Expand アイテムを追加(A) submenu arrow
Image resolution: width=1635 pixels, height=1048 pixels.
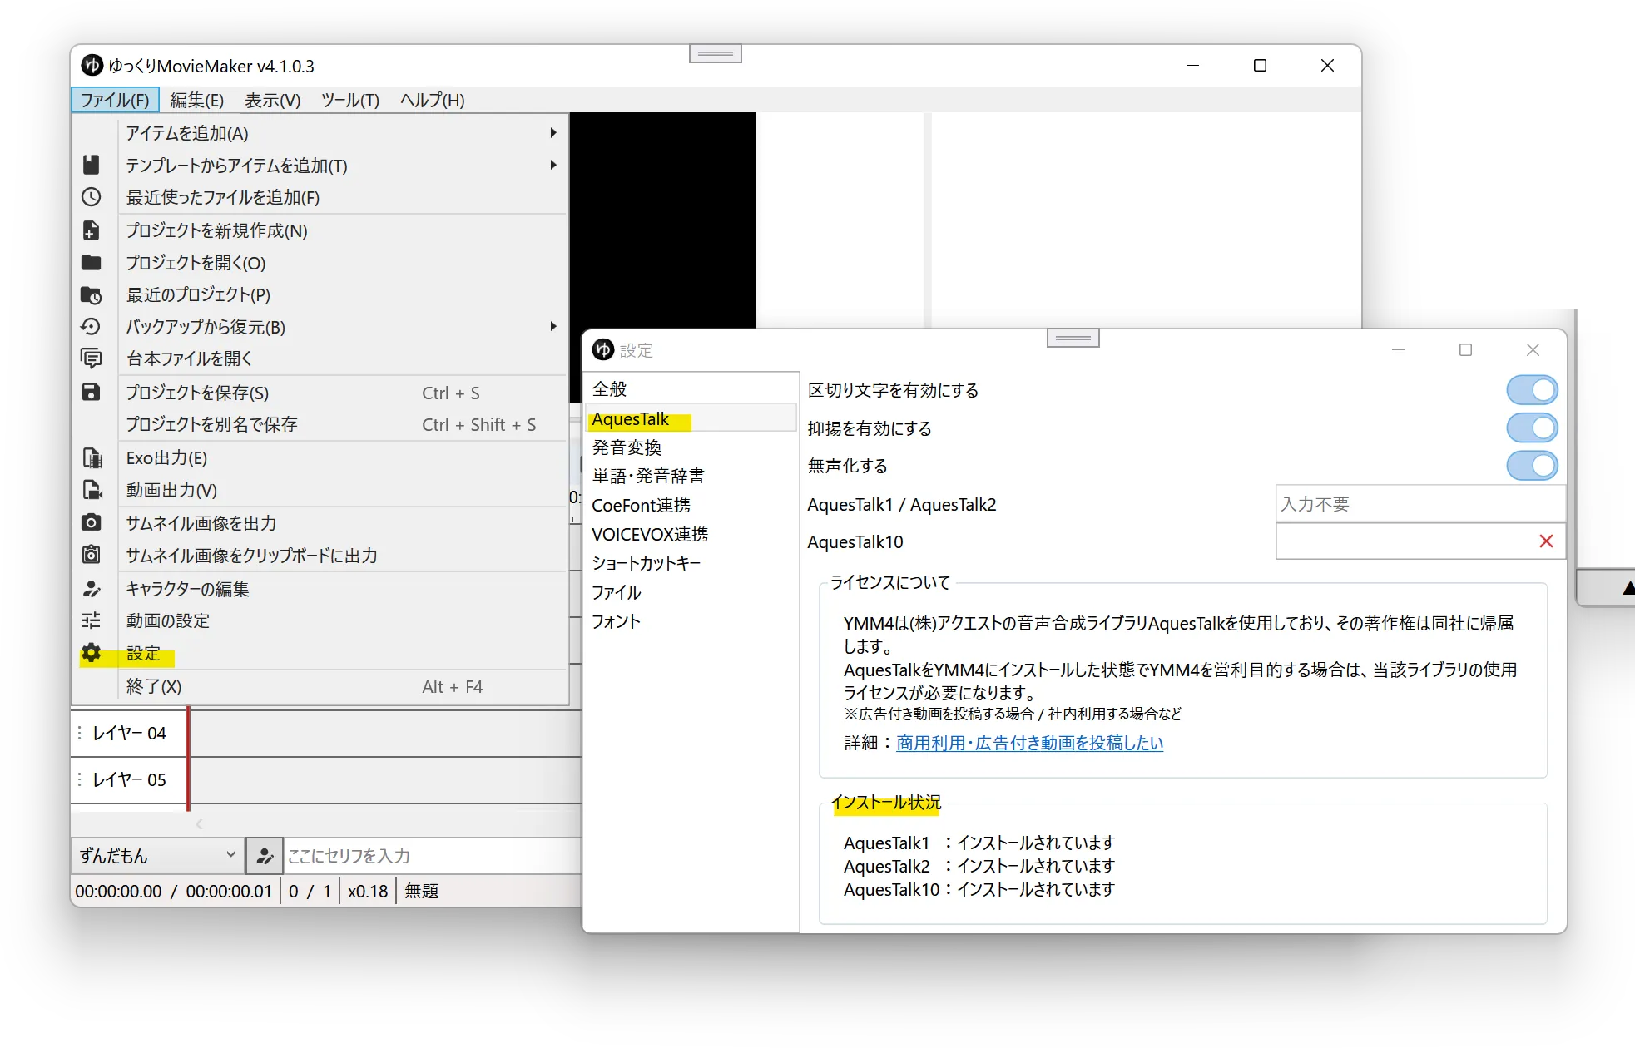tap(553, 133)
